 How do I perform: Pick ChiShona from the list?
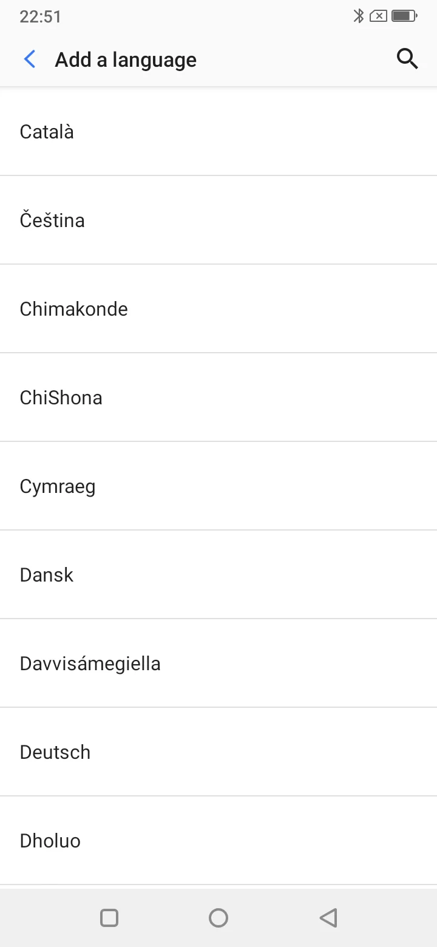click(x=218, y=398)
